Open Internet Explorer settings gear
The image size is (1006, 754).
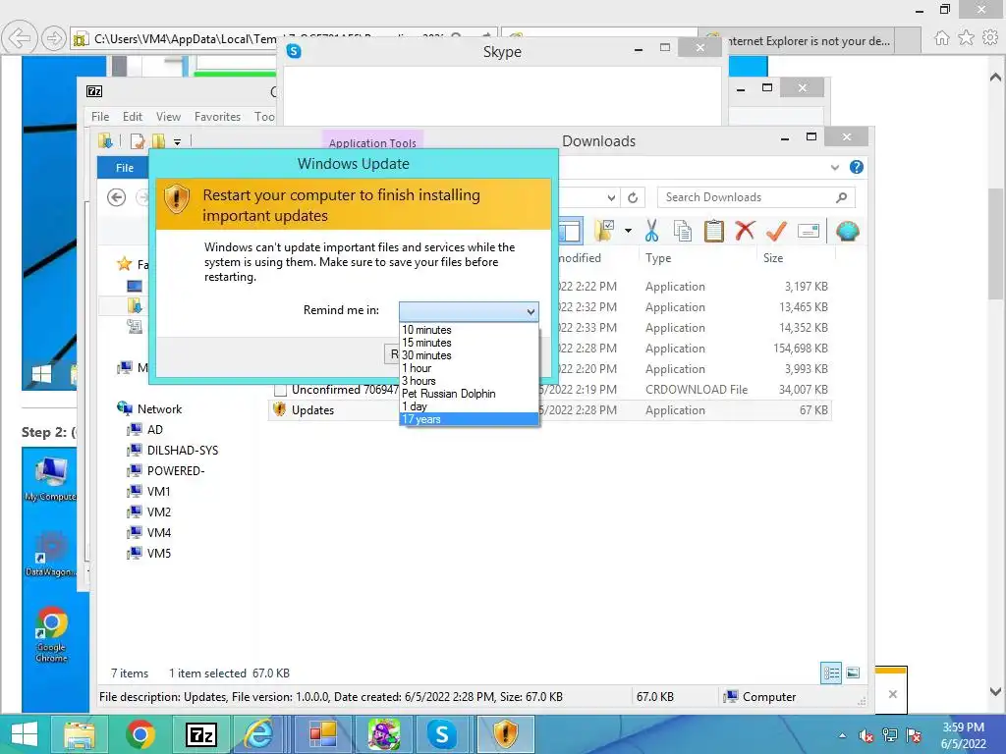(x=990, y=38)
